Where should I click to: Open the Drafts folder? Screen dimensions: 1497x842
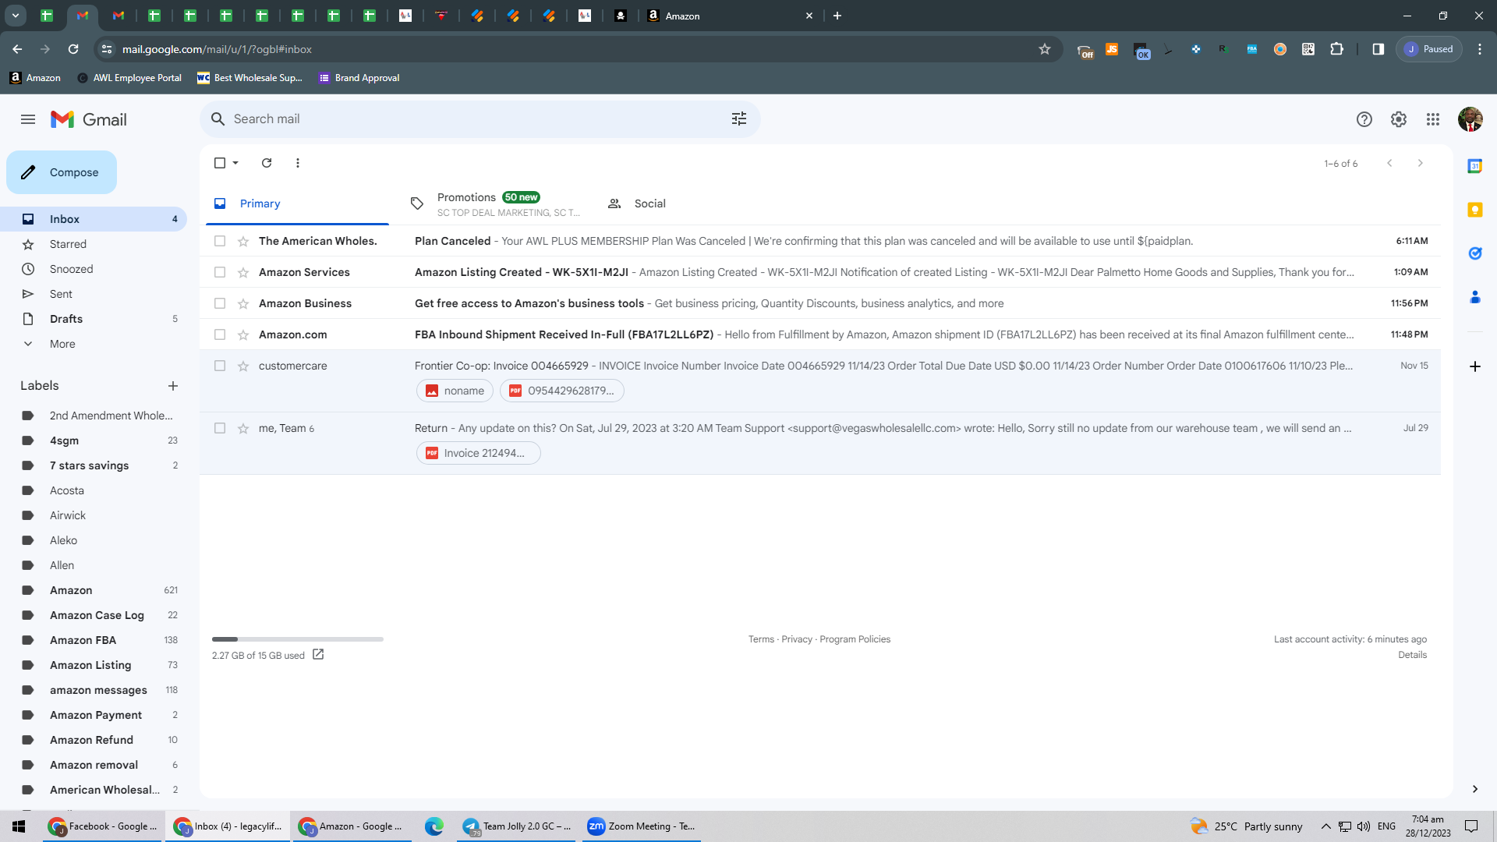coord(94,319)
